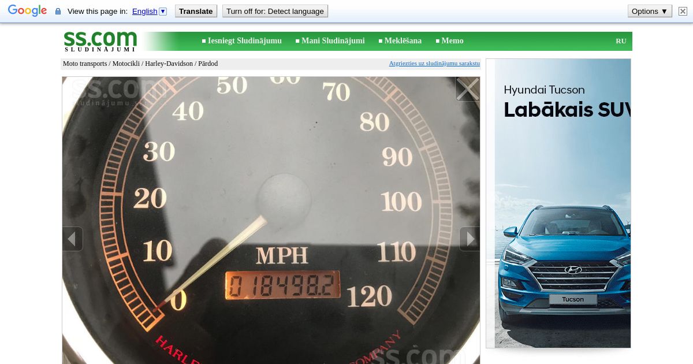Viewport: 693px width, 364px height.
Task: Click the Google logo in translate bar
Action: click(x=27, y=11)
